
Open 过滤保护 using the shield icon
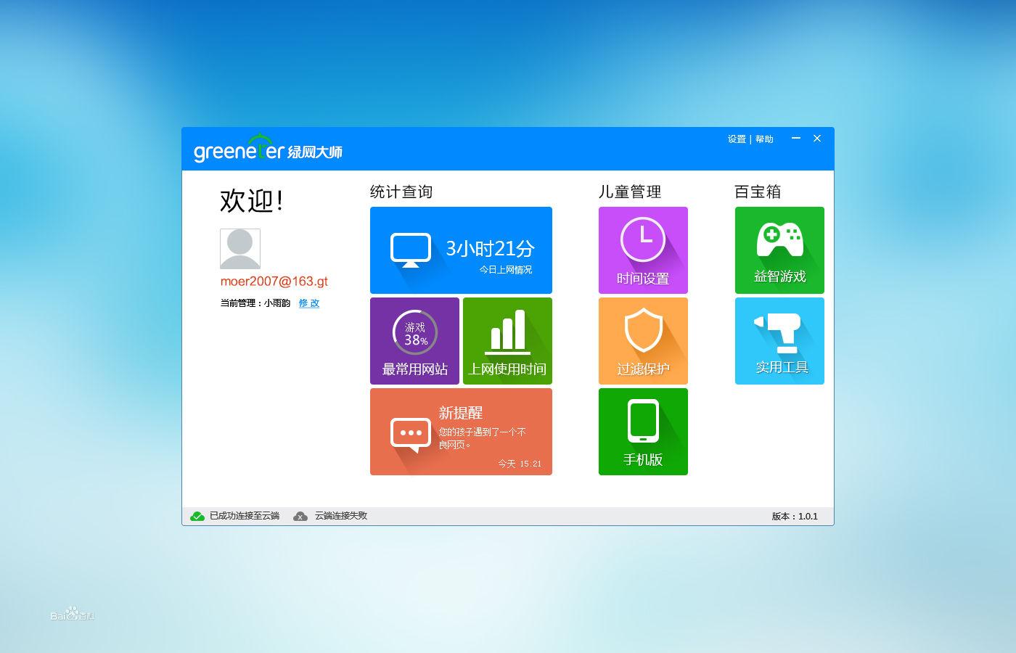(x=643, y=330)
